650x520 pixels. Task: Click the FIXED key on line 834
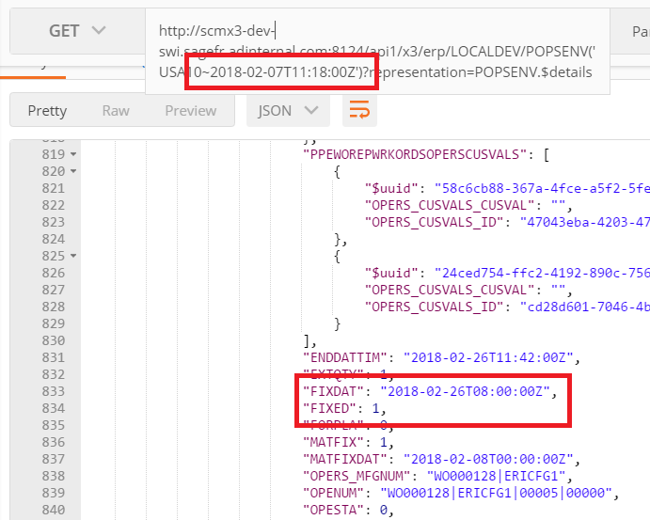click(330, 408)
